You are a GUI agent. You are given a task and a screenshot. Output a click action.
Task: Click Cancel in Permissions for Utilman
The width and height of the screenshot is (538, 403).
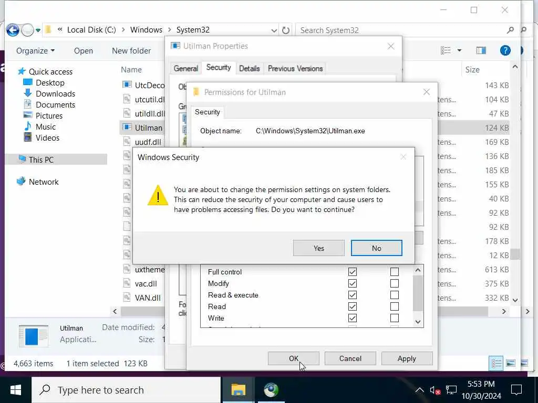click(350, 358)
